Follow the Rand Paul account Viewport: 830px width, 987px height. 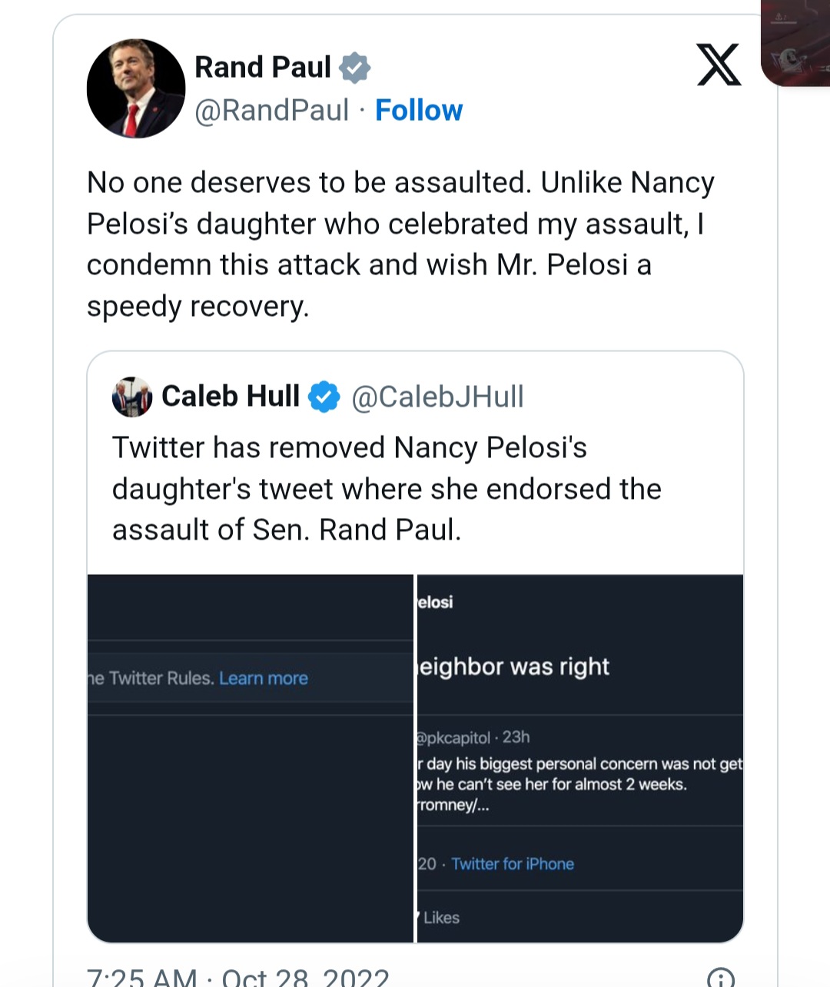(419, 110)
